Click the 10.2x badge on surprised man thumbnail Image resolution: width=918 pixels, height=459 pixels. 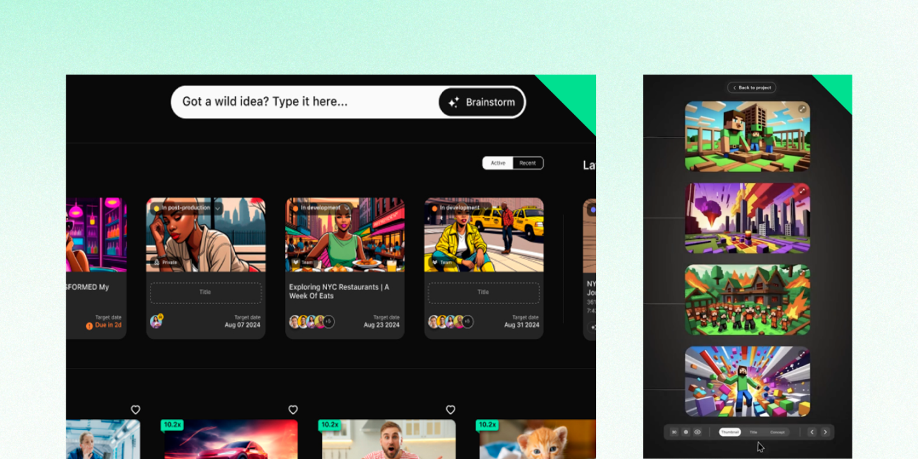pos(330,425)
